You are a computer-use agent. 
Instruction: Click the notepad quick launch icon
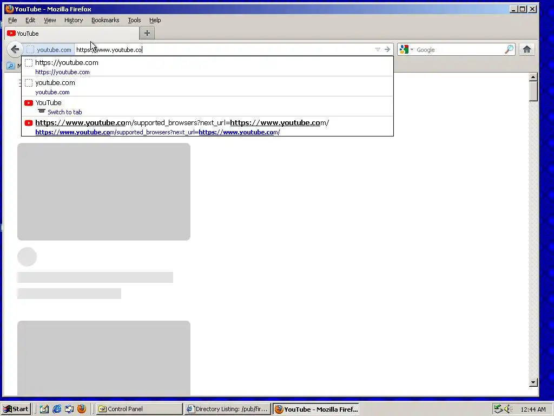point(44,409)
